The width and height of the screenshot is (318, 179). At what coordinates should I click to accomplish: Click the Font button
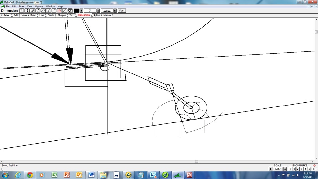point(122,11)
